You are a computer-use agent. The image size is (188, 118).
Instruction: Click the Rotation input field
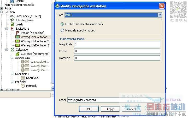click(x=117, y=58)
